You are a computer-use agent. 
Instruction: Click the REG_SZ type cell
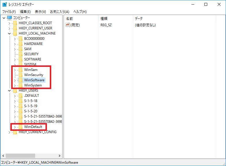point(106,25)
